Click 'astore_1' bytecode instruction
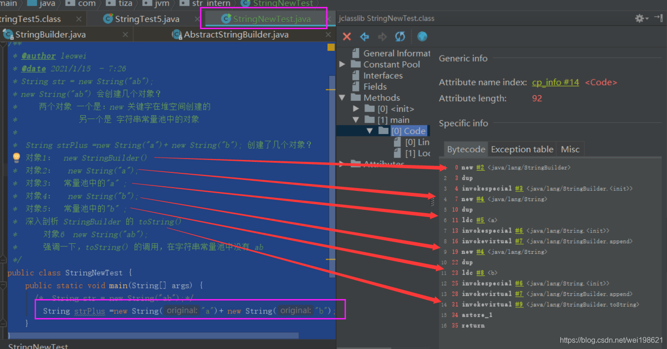 point(477,315)
